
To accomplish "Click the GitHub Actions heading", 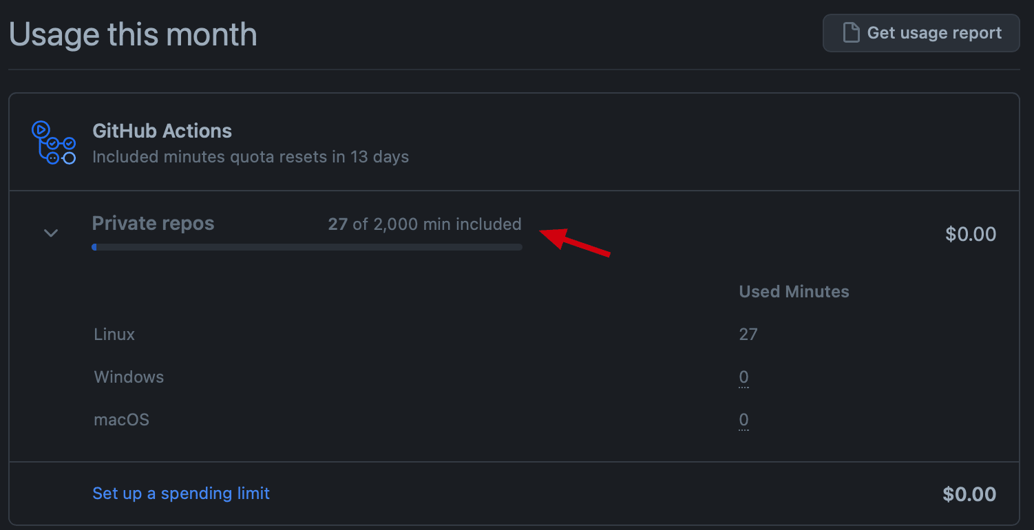I will click(162, 131).
